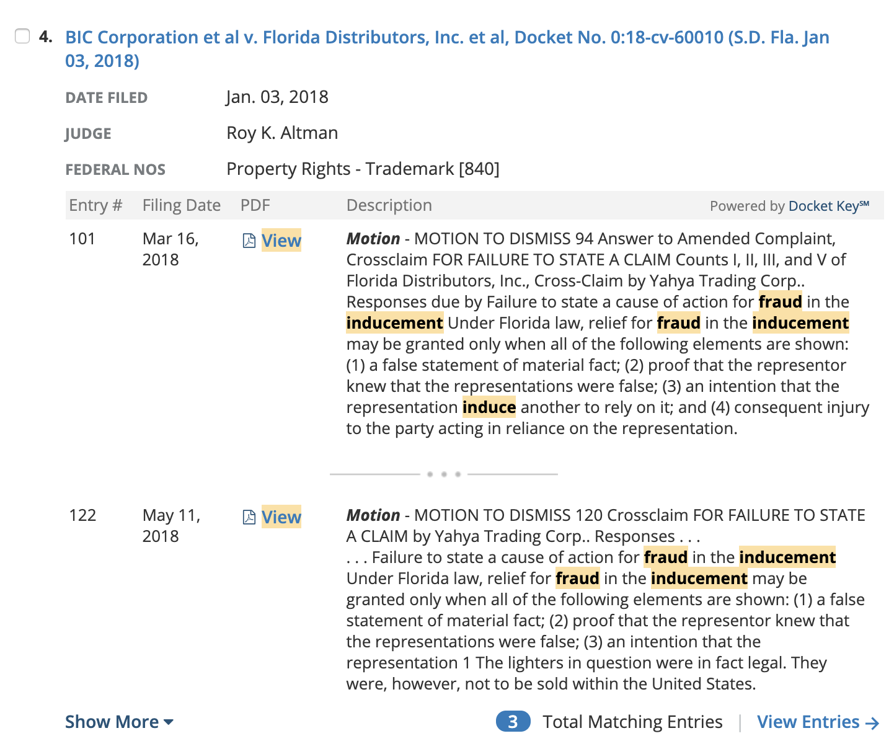This screenshot has width=894, height=754.
Task: Click the PDF icon for entry 101
Action: (249, 241)
